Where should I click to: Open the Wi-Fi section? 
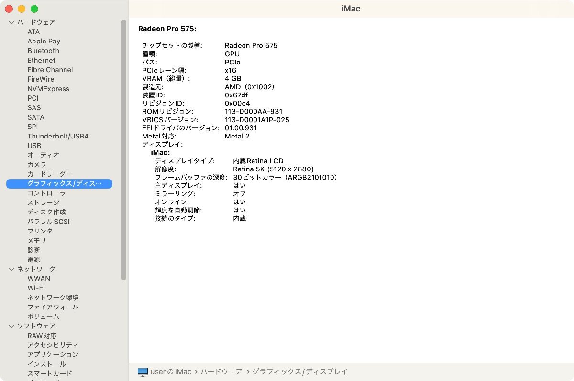(x=36, y=288)
